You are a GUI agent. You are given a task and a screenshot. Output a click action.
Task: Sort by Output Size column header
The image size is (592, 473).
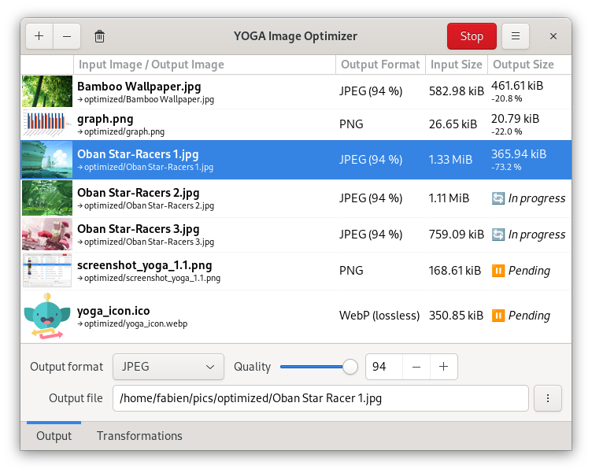pos(529,65)
